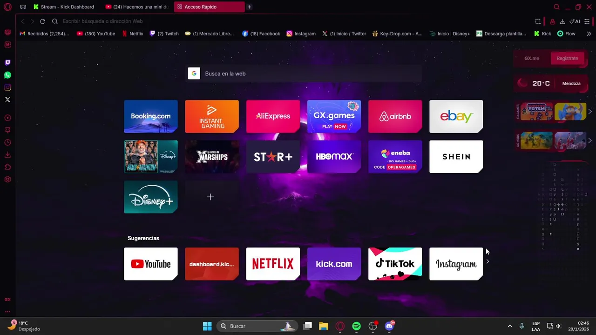The image size is (596, 335).
Task: Switch to the YouTube Hacemos una mini tab
Action: pos(137,7)
